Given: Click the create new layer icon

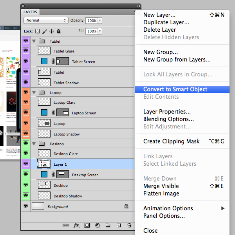Looking at the screenshot, I should [119, 225].
